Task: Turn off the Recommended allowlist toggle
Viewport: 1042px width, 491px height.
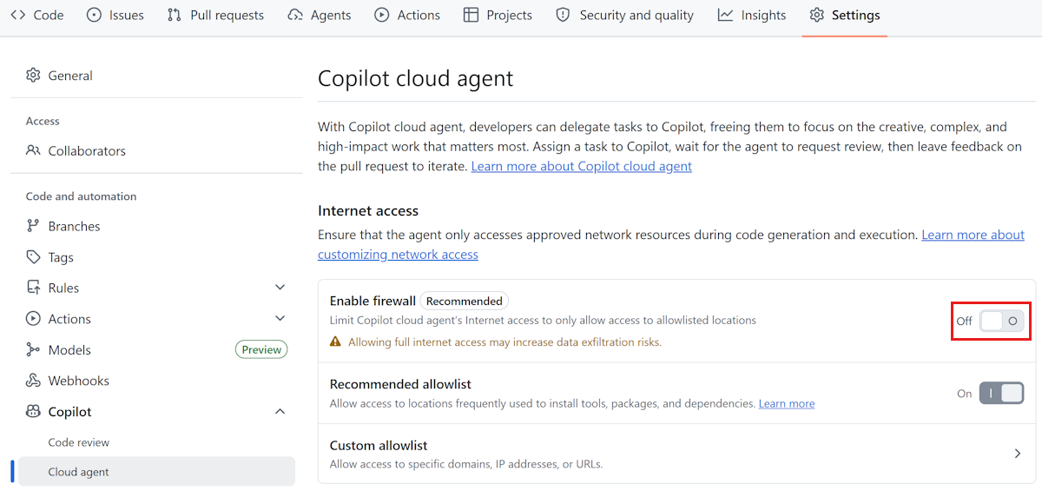Action: click(x=1001, y=394)
